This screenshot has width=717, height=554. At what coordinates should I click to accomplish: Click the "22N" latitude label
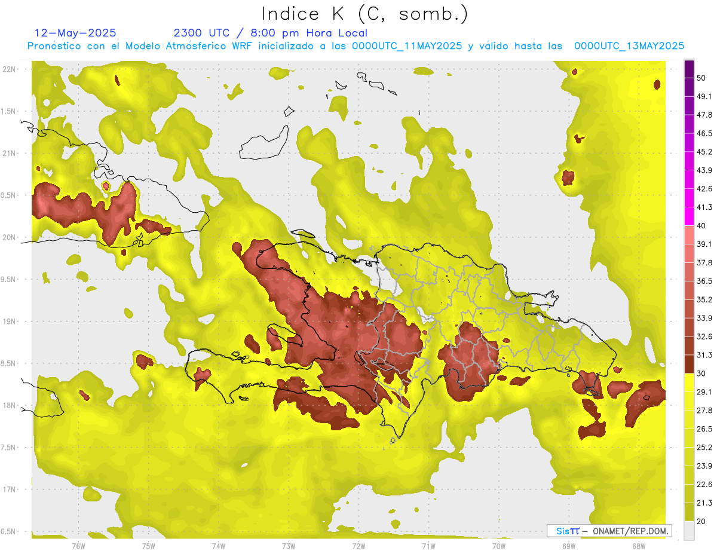pyautogui.click(x=10, y=69)
